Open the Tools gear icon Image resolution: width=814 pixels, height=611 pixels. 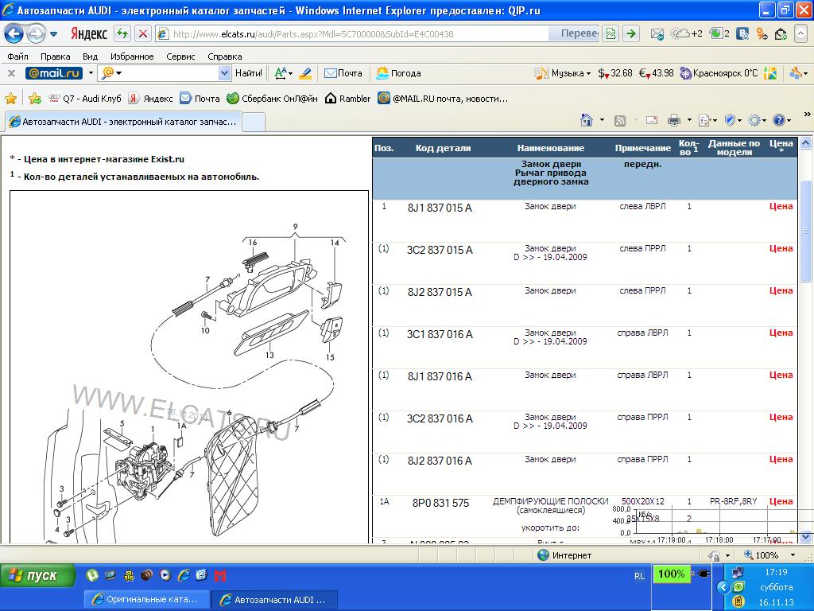754,121
